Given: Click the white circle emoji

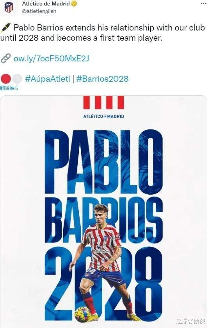Looking at the screenshot, I should coord(17,79).
